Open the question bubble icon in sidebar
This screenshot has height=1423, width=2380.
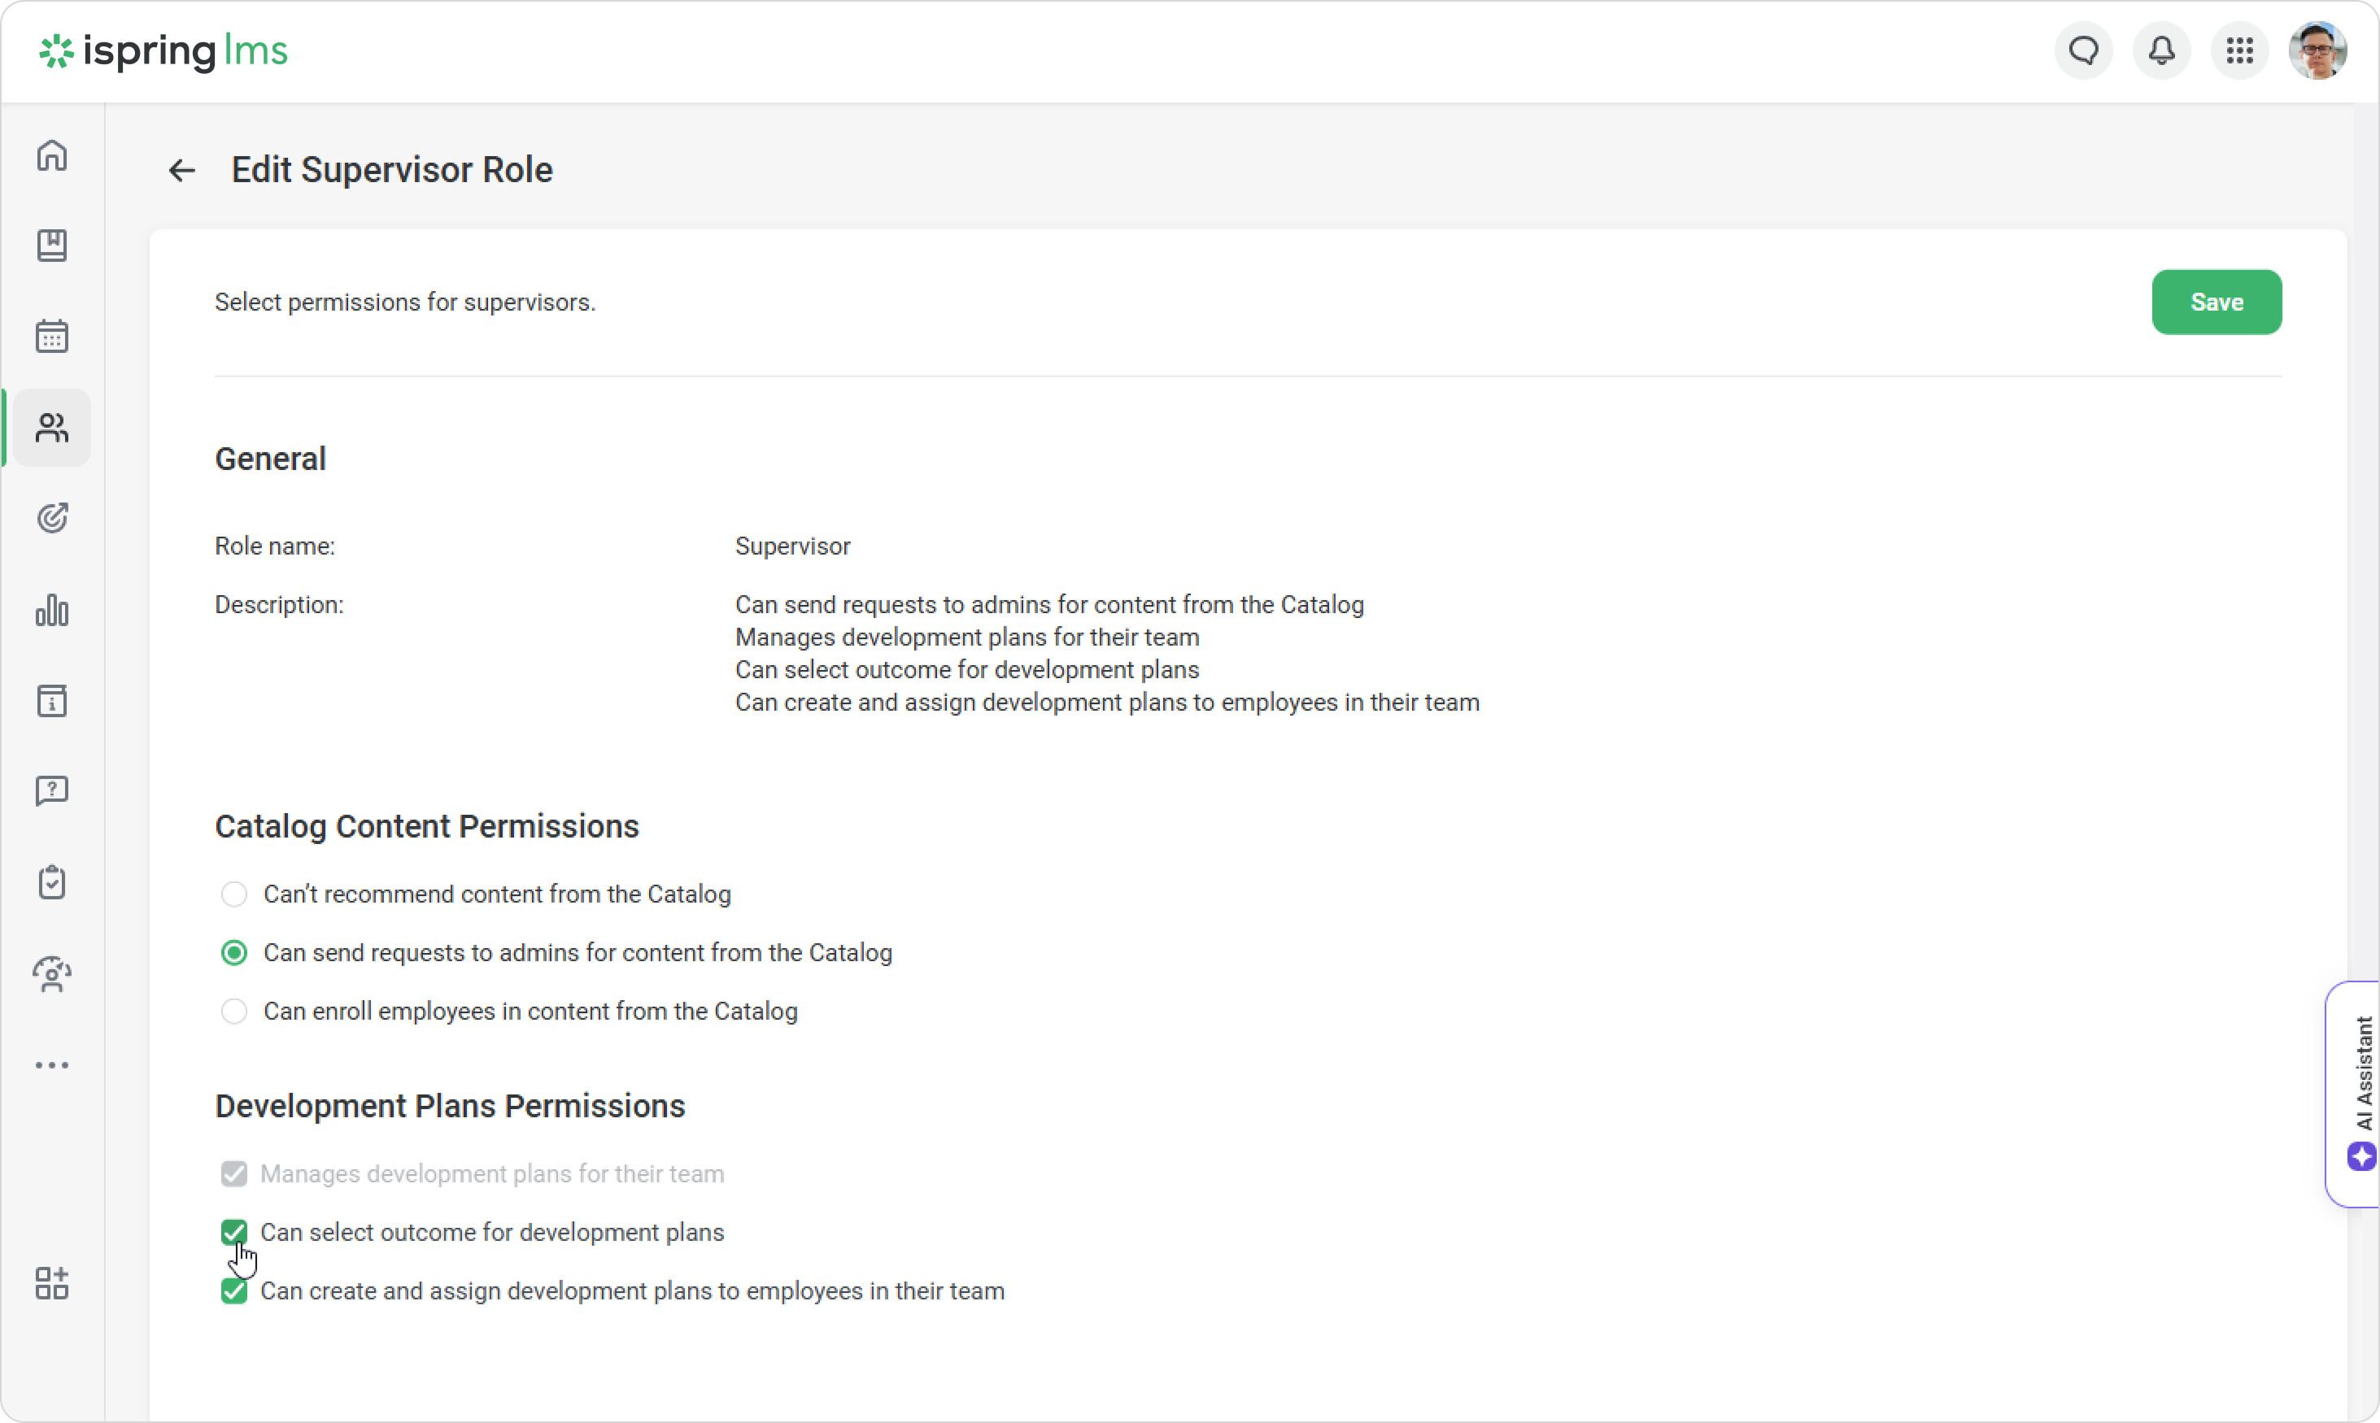coord(52,791)
